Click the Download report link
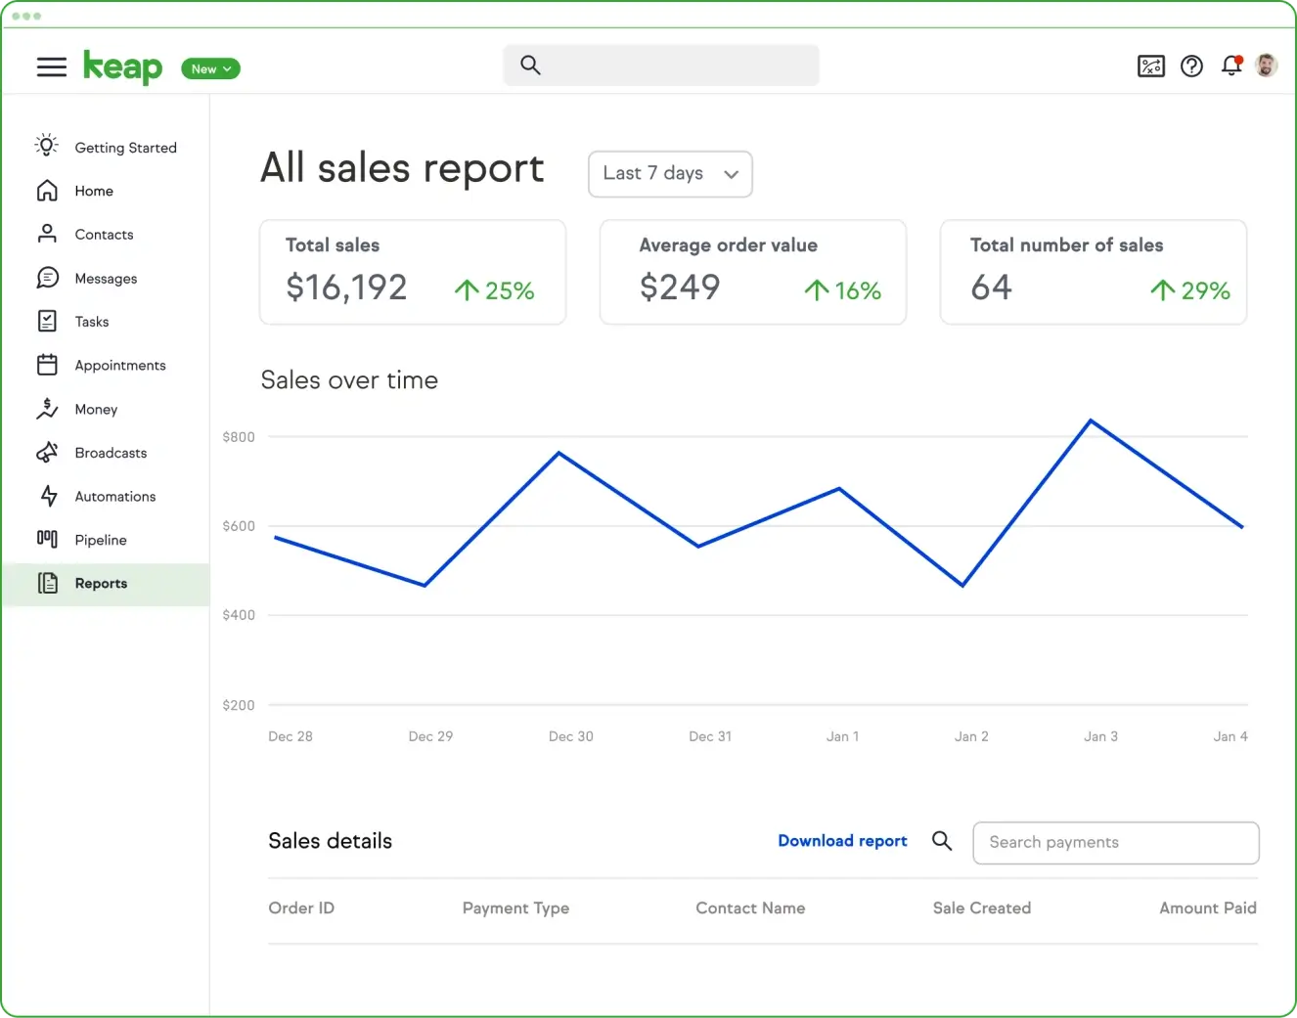The image size is (1297, 1018). [x=842, y=841]
